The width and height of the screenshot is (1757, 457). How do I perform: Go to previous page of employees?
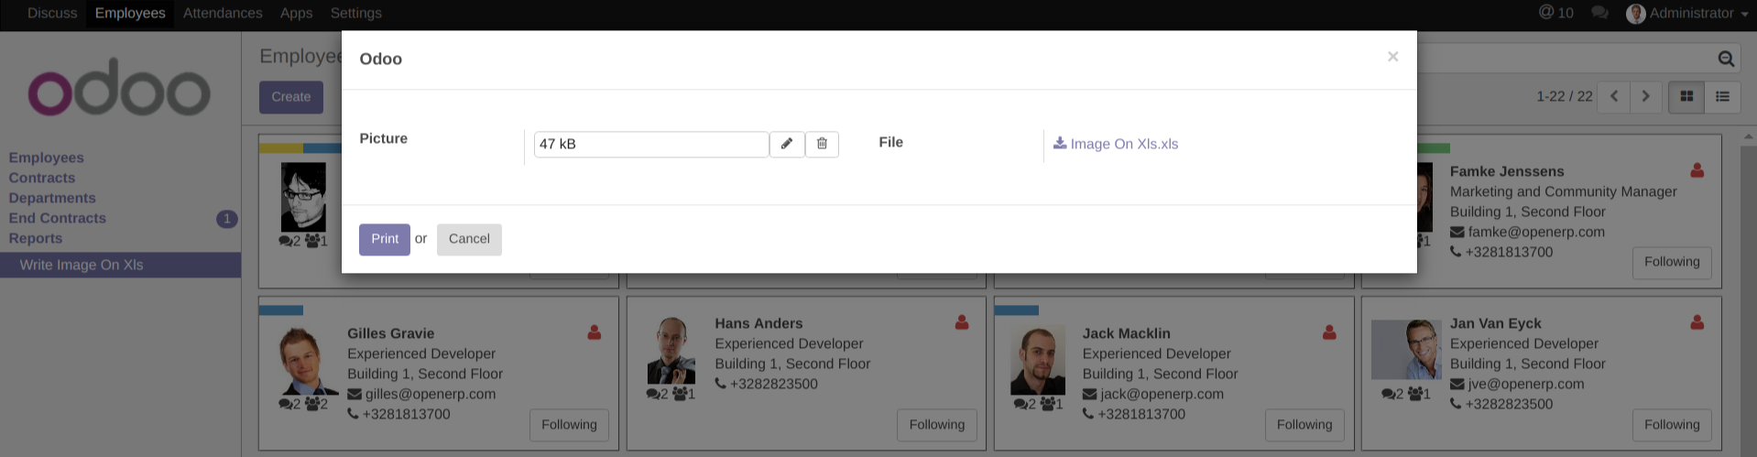1613,96
